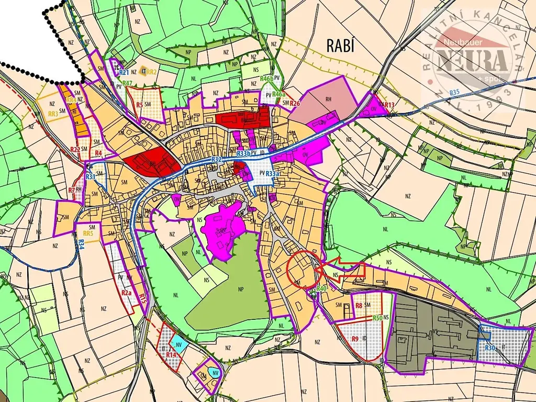Select the R8 zone label
Image resolution: width=536 pixels, height=402 pixels.
(x=359, y=305)
